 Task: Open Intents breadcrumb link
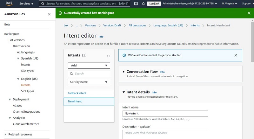tap(195, 25)
